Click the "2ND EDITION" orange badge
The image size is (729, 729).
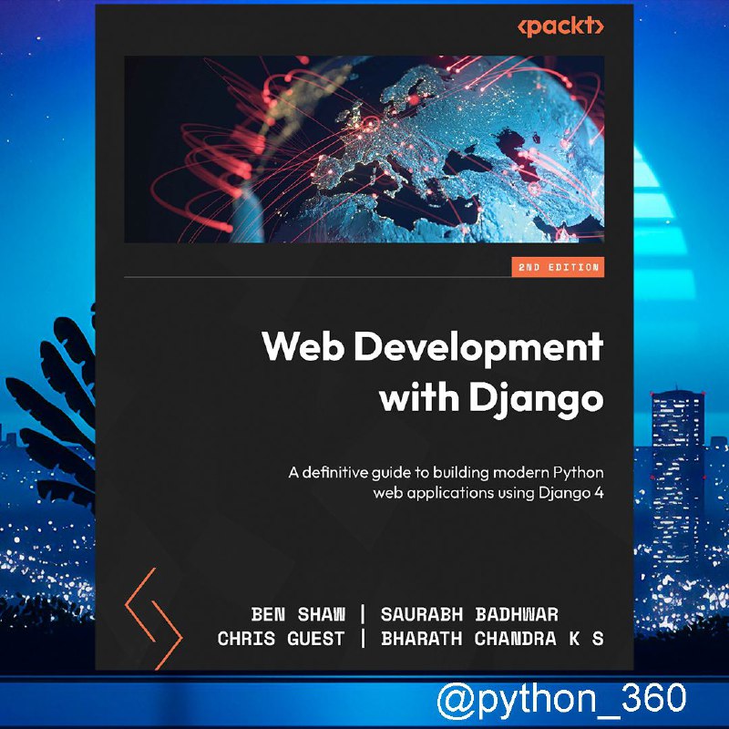558,267
